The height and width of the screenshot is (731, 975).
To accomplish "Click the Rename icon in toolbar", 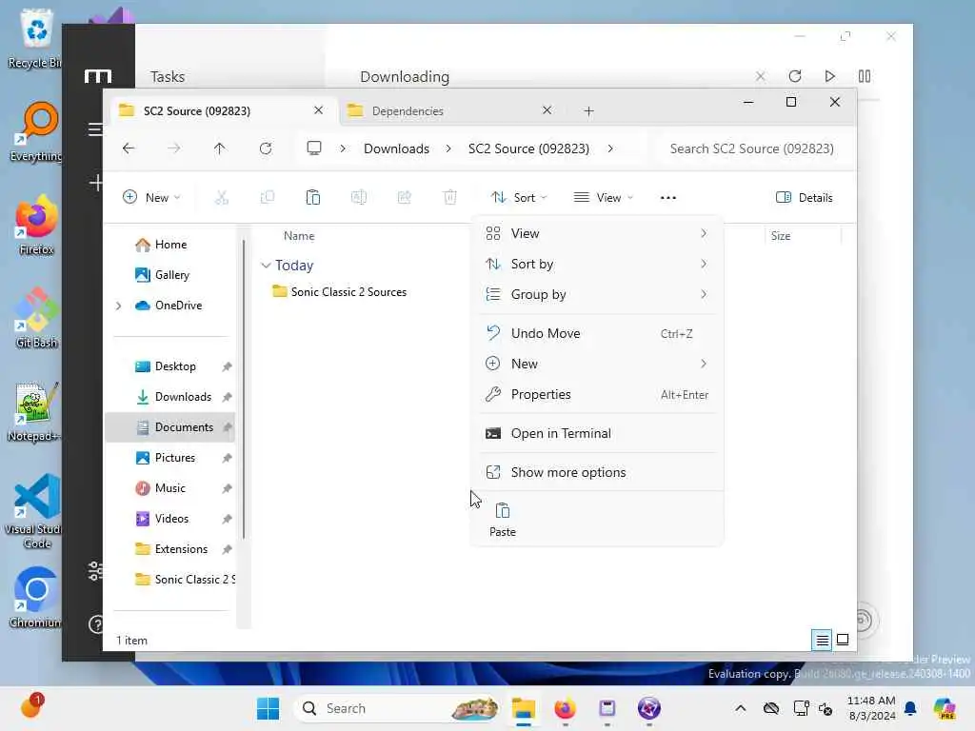I will click(x=359, y=198).
